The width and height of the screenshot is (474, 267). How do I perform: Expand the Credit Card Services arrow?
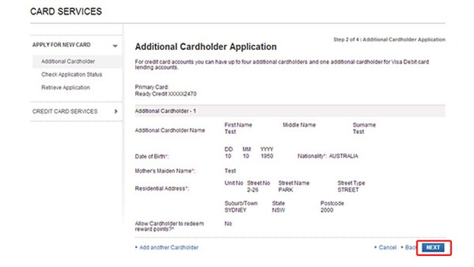tap(116, 111)
